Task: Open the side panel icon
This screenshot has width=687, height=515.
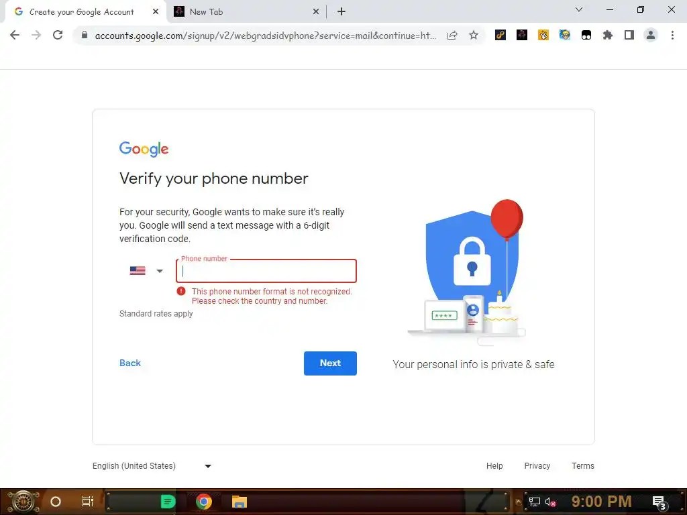Action: (x=629, y=35)
